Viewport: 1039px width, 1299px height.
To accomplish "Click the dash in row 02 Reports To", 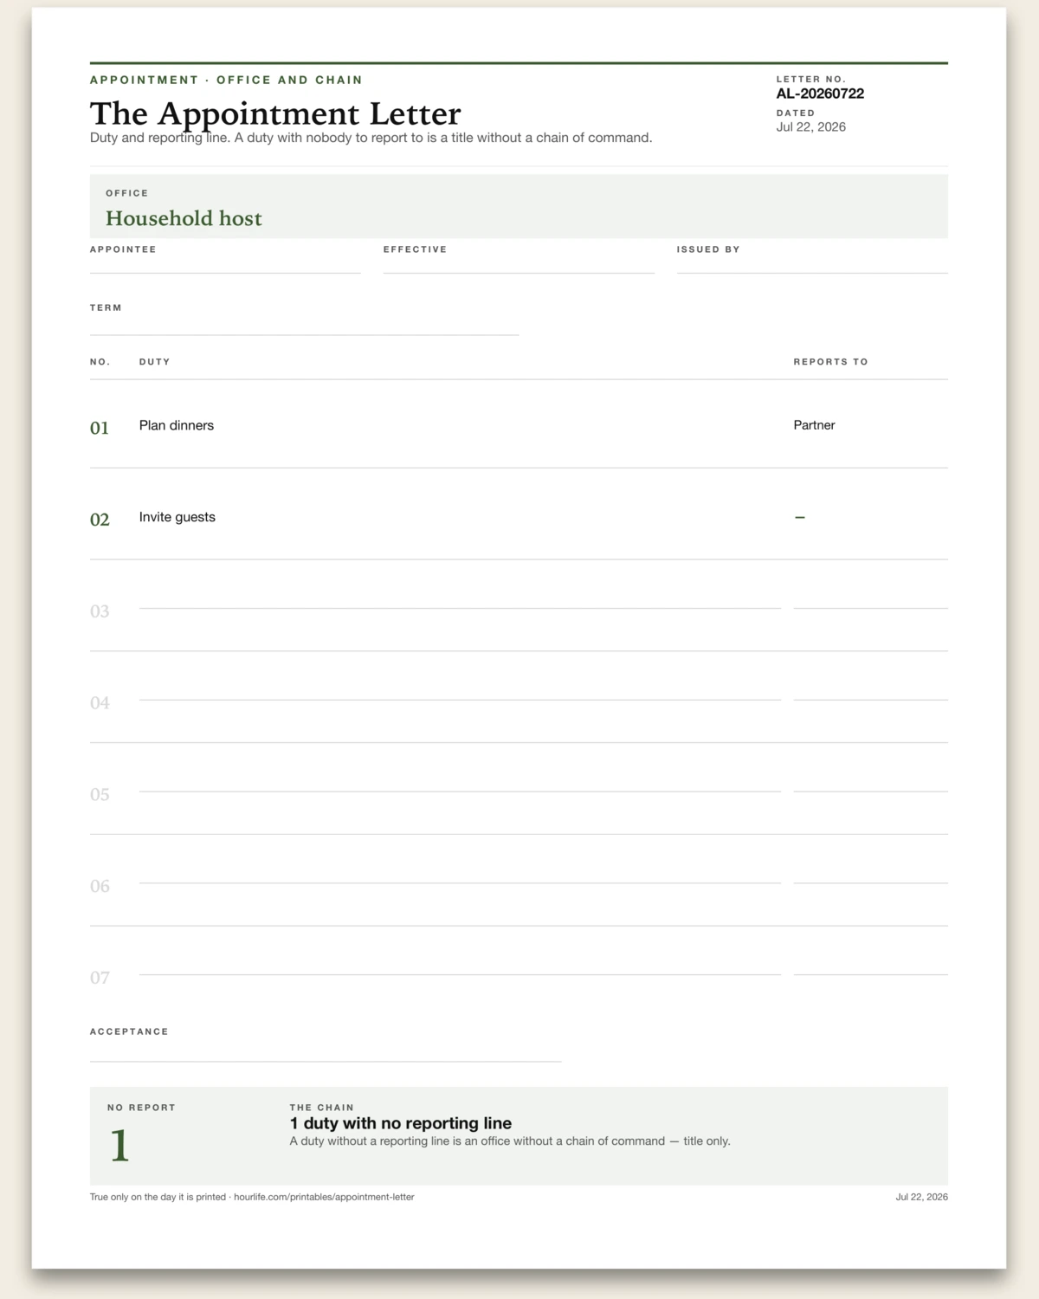I will [x=800, y=517].
